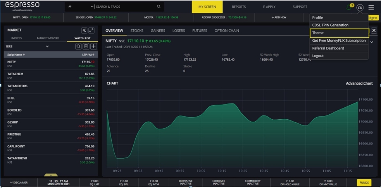
Task: Delete watch list using trash icon
Action: pos(86,46)
